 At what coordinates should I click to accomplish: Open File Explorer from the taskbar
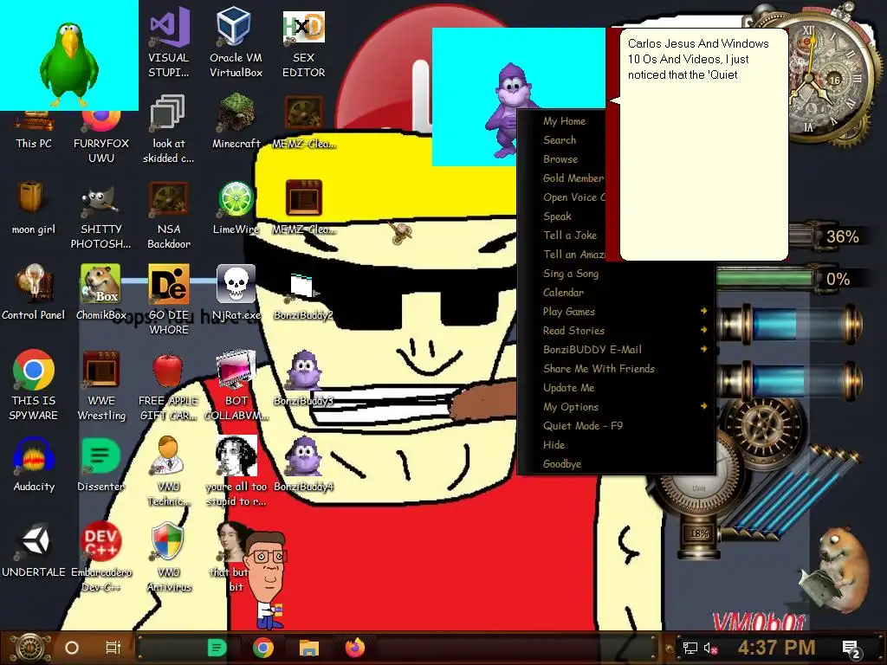point(309,648)
